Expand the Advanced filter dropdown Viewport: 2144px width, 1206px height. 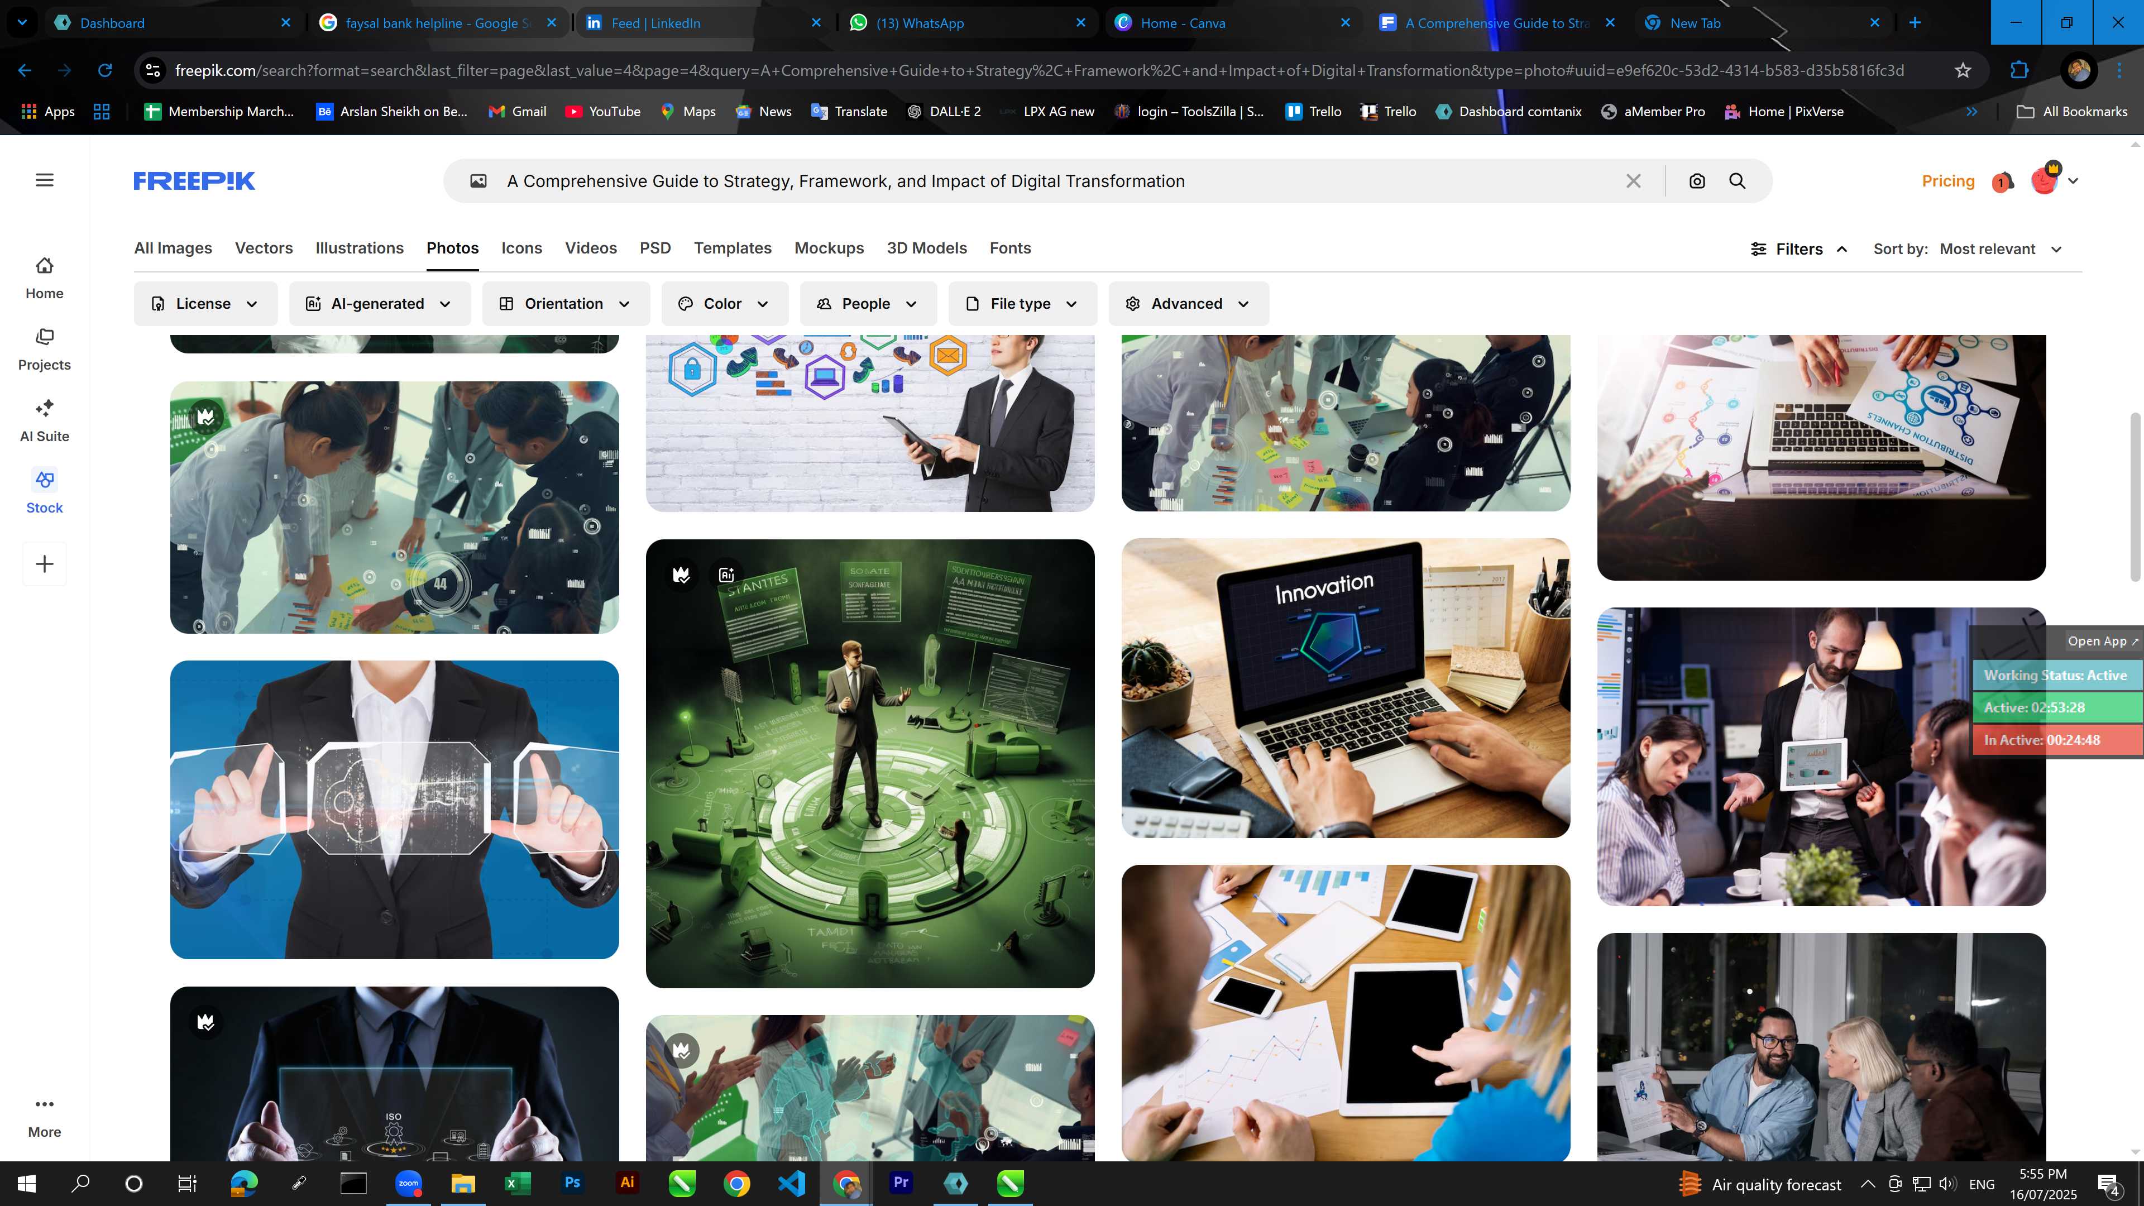pyautogui.click(x=1189, y=304)
